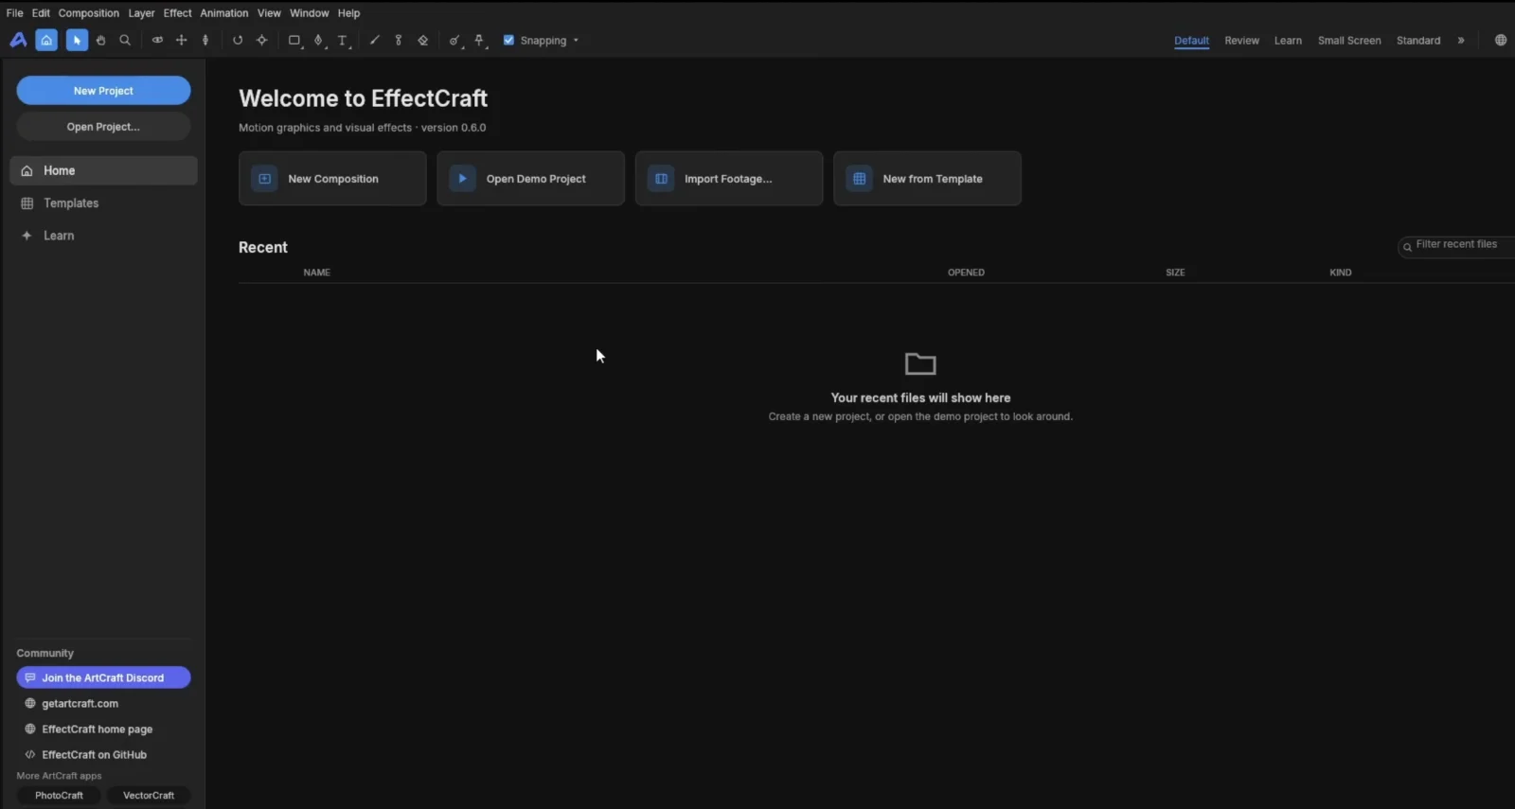Open the Animation menu
This screenshot has width=1515, height=809.
tap(224, 13)
